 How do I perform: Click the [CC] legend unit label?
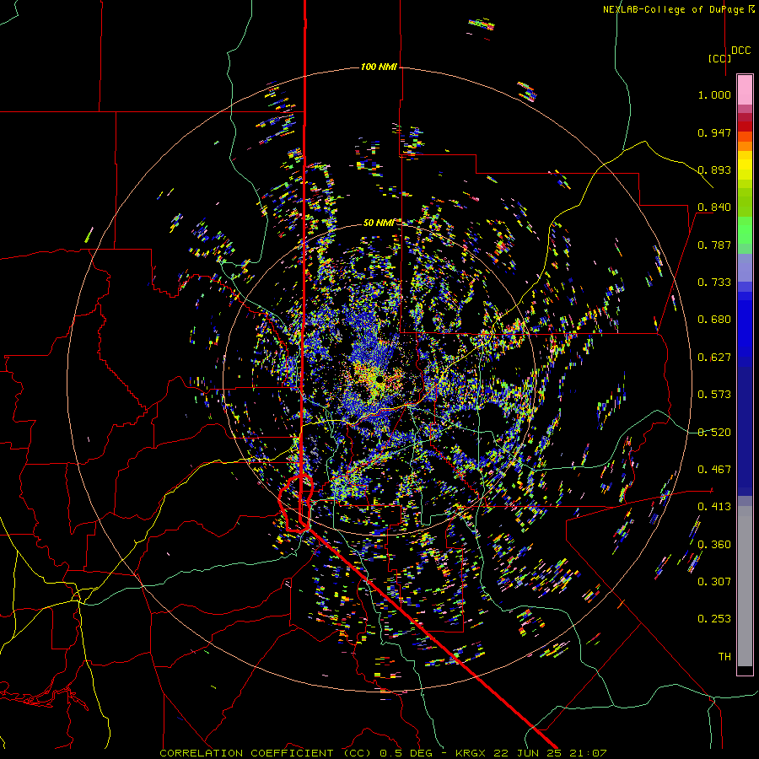click(x=719, y=58)
